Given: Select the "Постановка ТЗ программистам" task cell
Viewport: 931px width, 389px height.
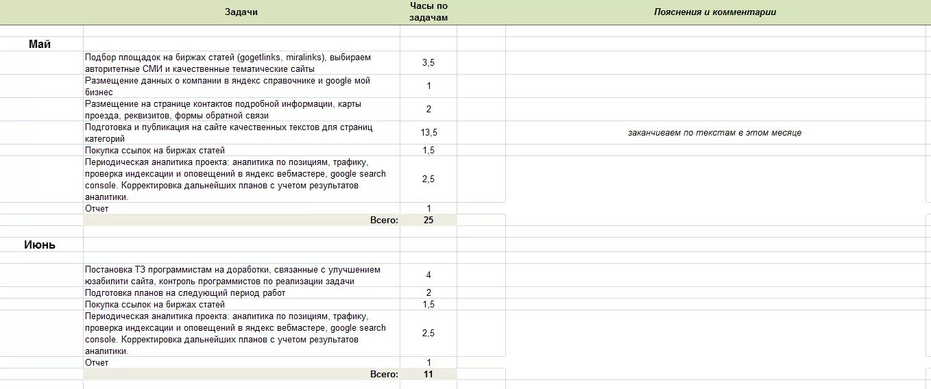Looking at the screenshot, I should pos(241,275).
